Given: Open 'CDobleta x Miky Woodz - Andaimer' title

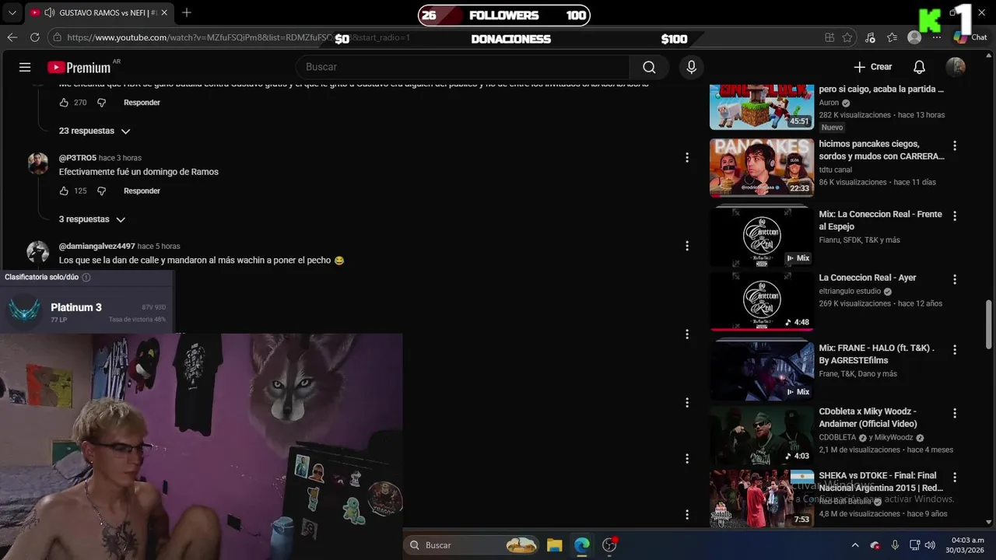Looking at the screenshot, I should pos(868,418).
